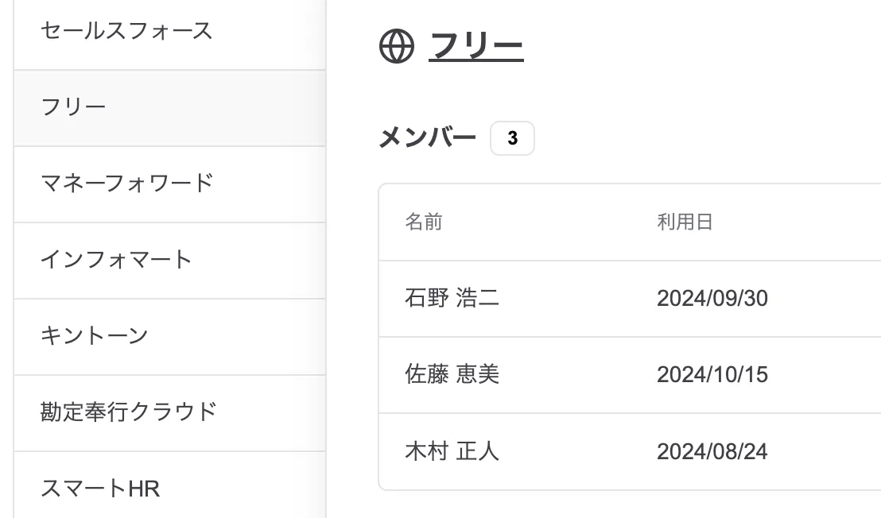Screen dimensions: 881x518
Task: Click the name 石野 浩二 in the 名前 column
Action: (x=451, y=298)
